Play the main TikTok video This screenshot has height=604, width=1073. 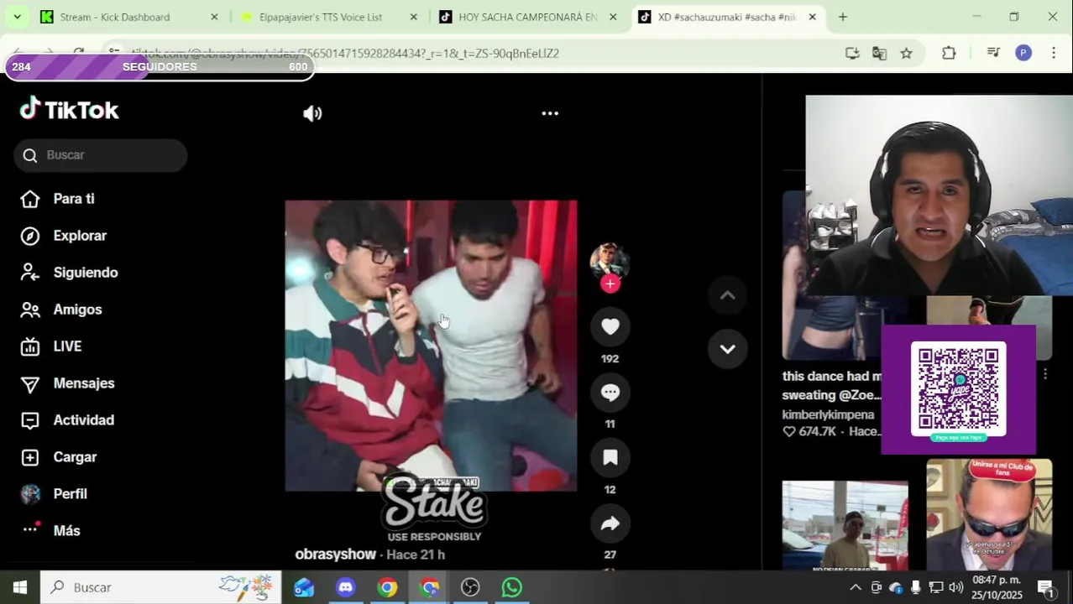click(431, 346)
